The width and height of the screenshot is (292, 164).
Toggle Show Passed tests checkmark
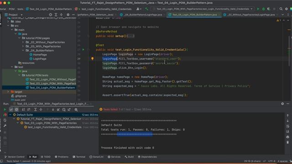click(11, 109)
